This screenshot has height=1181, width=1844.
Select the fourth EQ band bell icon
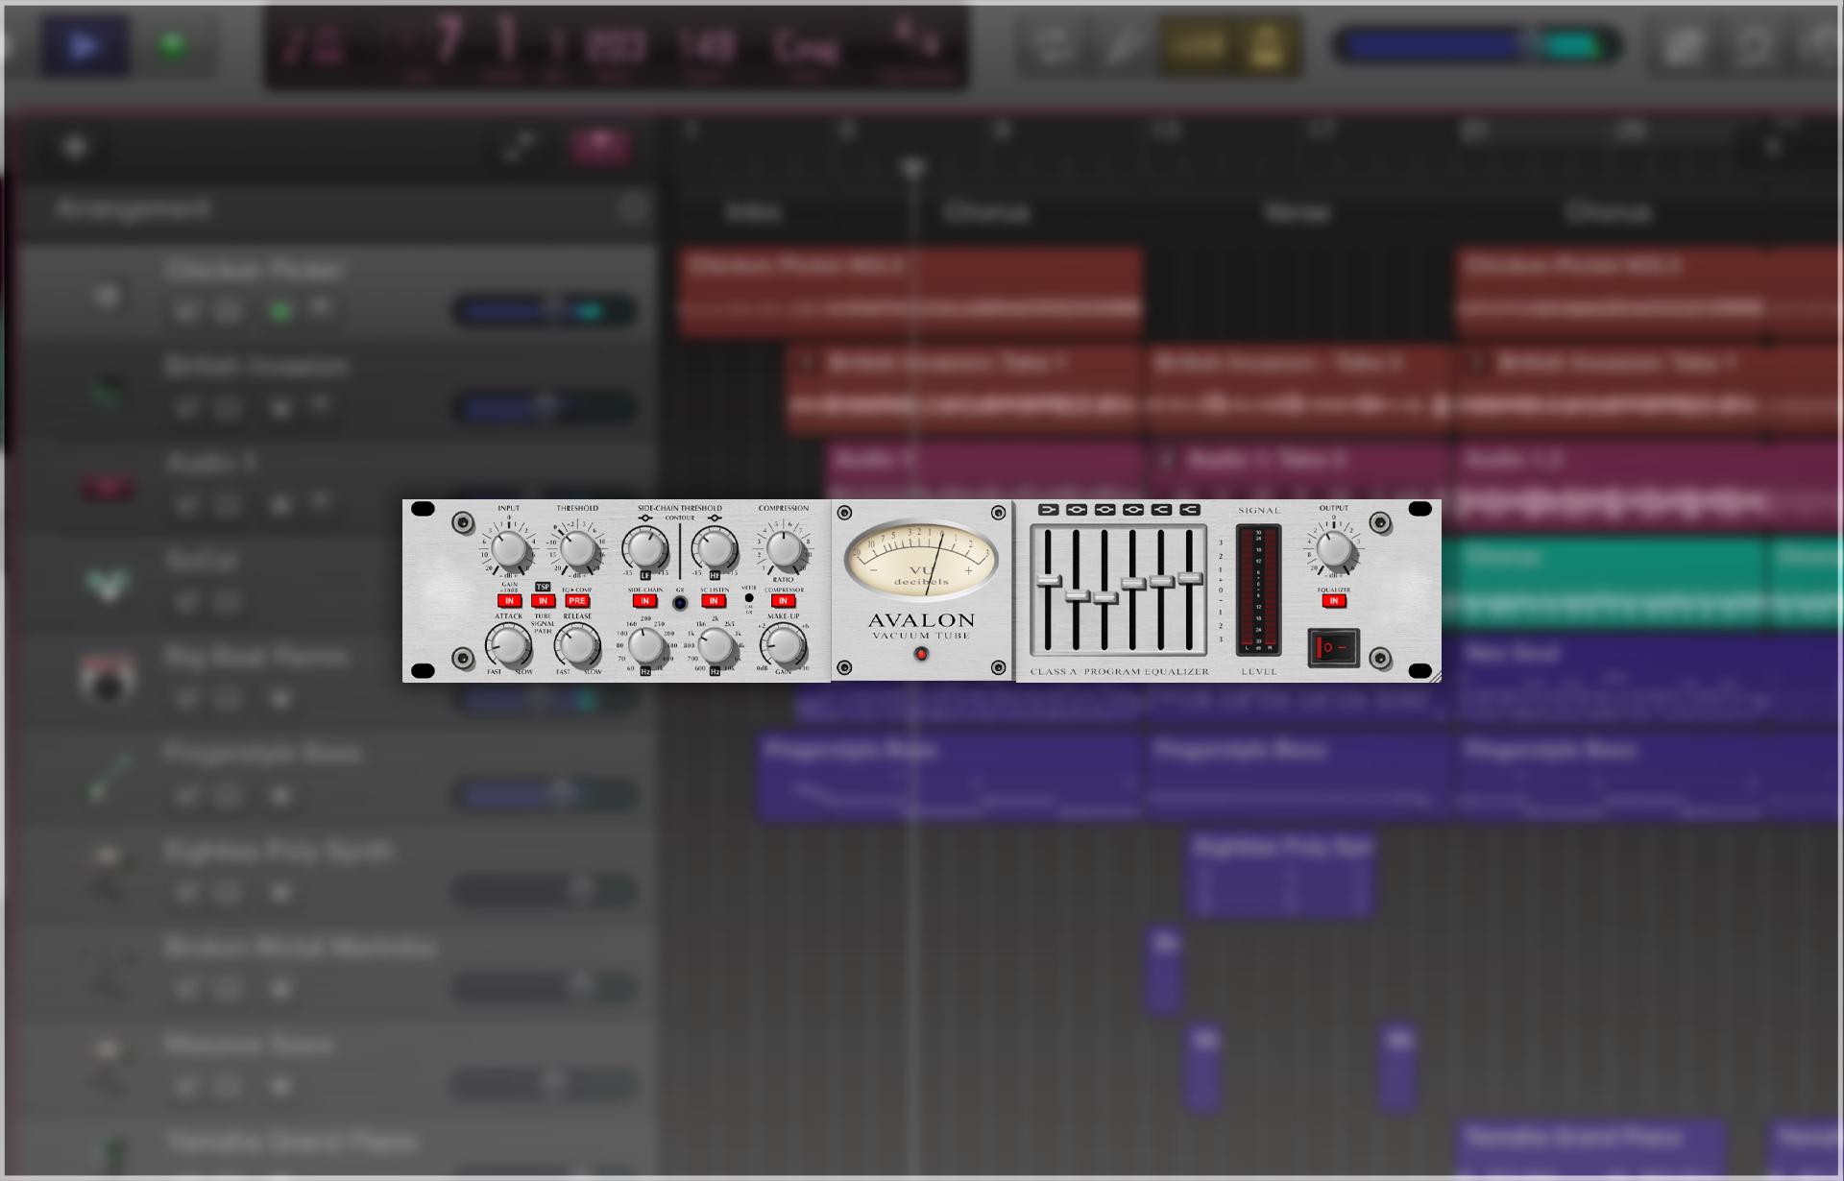(1133, 510)
